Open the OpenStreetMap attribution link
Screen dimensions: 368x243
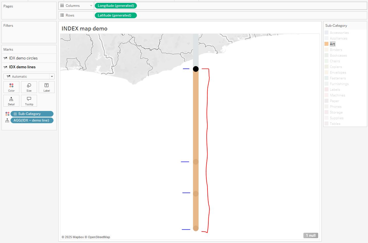click(x=98, y=237)
